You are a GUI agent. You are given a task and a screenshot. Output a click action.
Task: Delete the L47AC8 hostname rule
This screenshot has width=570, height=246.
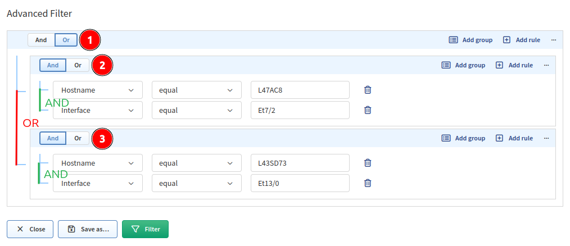tap(368, 90)
